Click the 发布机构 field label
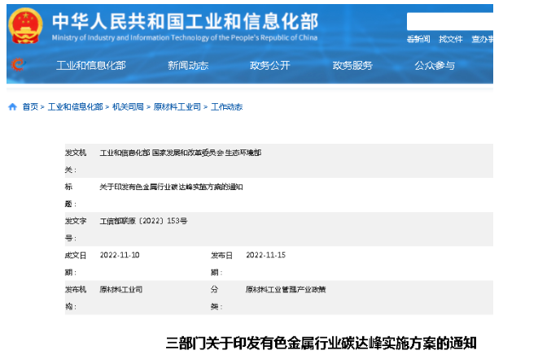This screenshot has height=359, width=538. [76, 298]
